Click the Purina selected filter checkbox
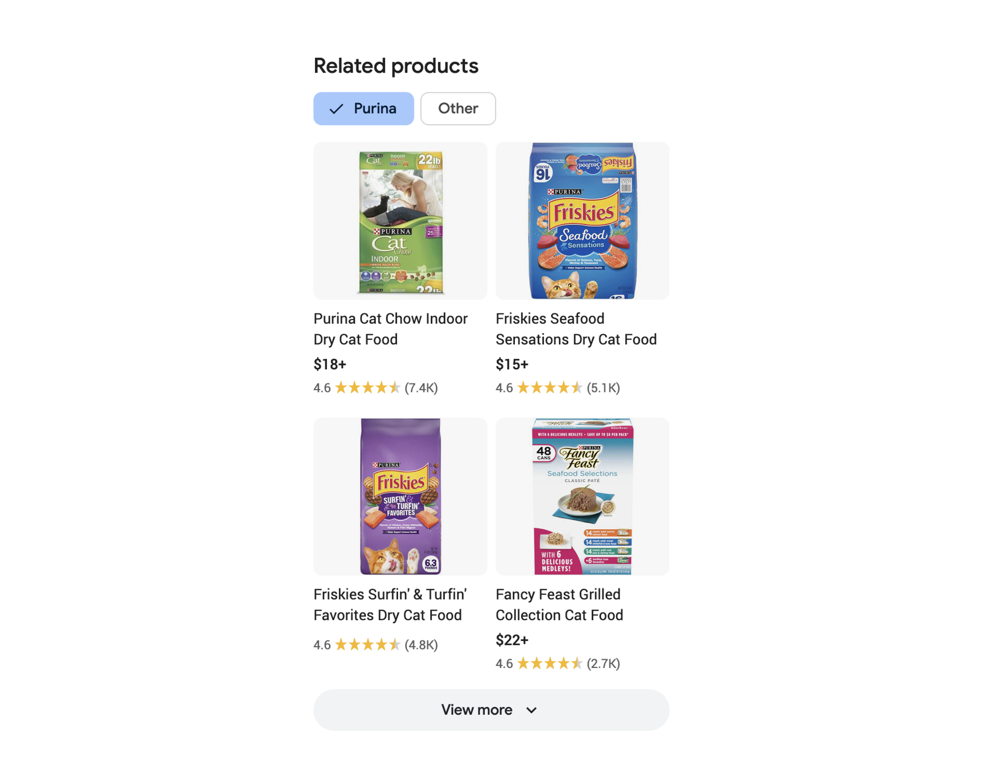The image size is (983, 778). pos(363,108)
